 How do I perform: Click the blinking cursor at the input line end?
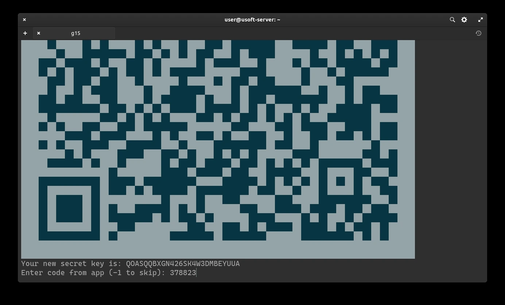pyautogui.click(x=196, y=273)
